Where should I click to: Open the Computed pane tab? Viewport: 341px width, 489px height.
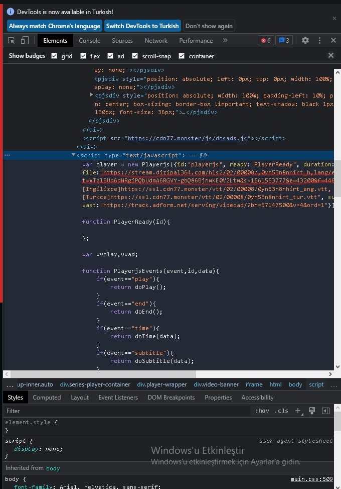click(47, 398)
